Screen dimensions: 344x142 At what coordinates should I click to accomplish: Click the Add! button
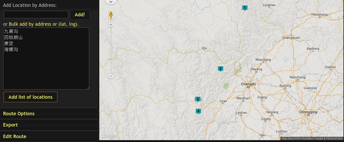tap(80, 14)
